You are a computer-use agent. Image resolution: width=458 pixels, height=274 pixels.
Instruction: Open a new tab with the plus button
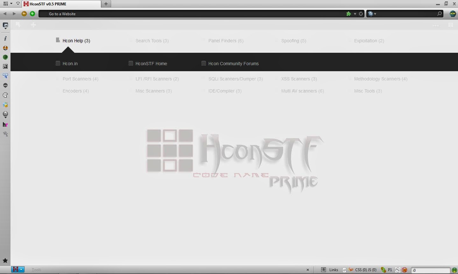coord(106,4)
